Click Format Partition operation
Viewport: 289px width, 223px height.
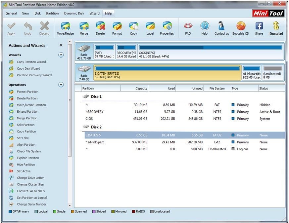pyautogui.click(x=28, y=92)
